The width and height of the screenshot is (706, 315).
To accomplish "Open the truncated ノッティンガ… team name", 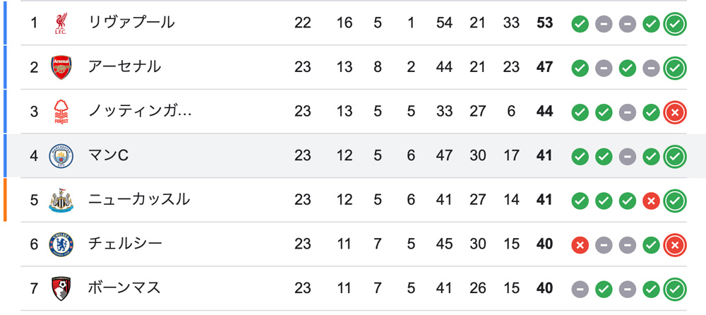I will tap(140, 111).
